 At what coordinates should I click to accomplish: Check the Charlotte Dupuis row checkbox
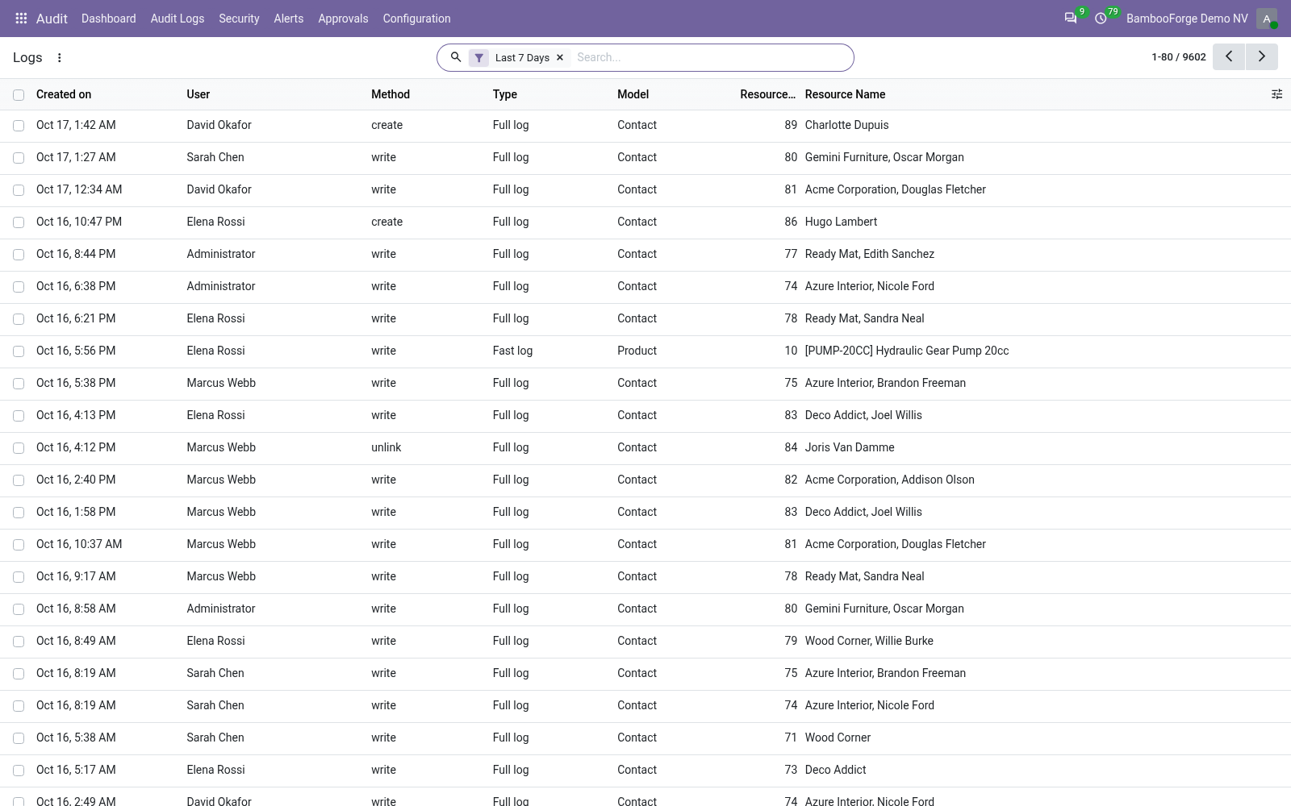click(x=19, y=126)
